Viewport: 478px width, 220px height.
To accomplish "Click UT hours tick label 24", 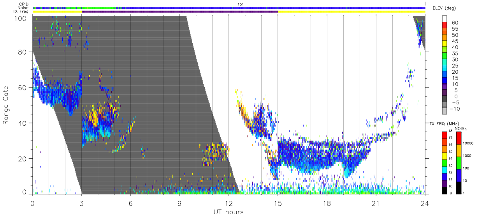I will [425, 203].
